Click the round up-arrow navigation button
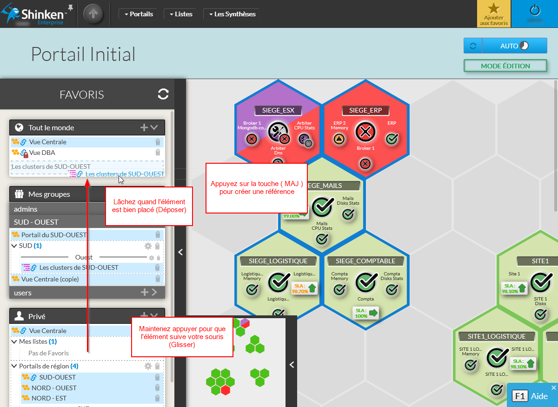The height and width of the screenshot is (407, 558). coord(93,14)
